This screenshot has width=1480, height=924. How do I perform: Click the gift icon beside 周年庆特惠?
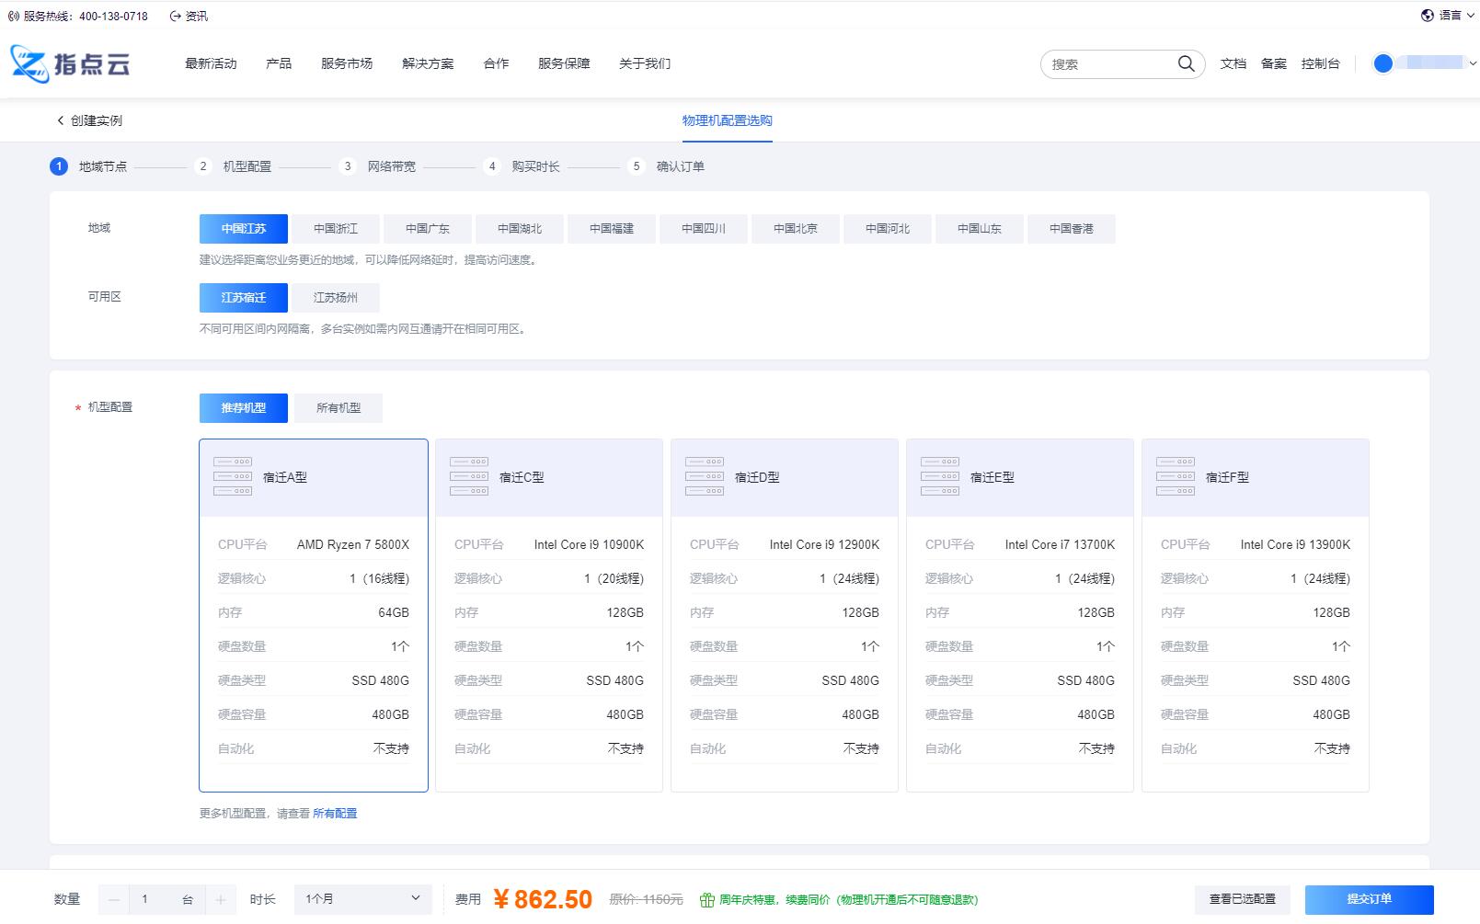707,899
